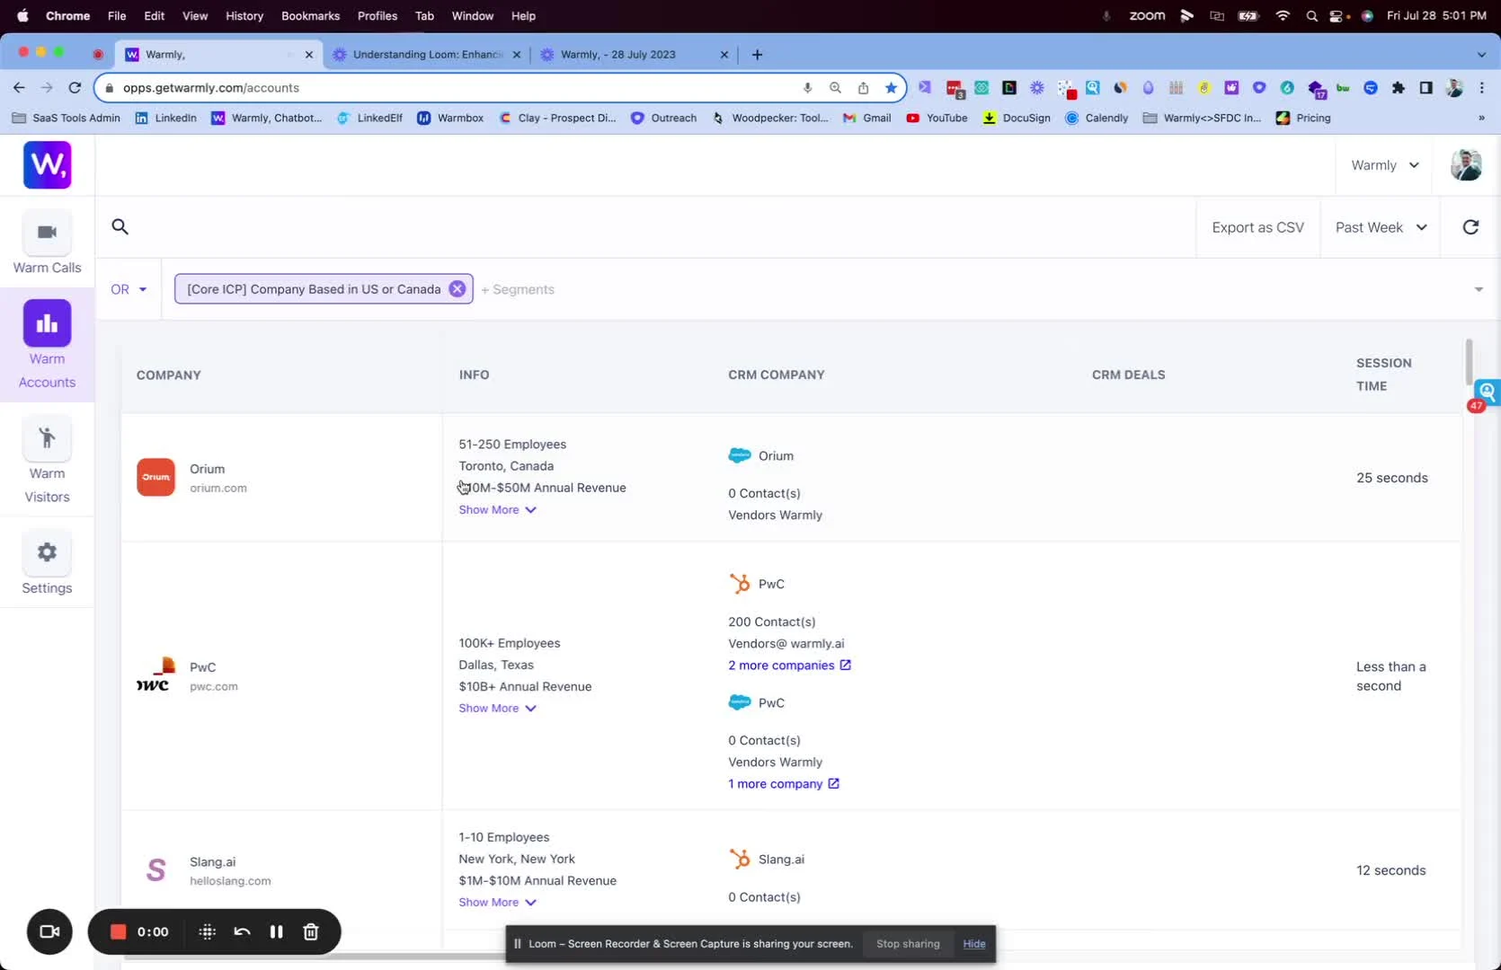
Task: Click the horizontal scrollbar at the bottom
Action: [313, 957]
